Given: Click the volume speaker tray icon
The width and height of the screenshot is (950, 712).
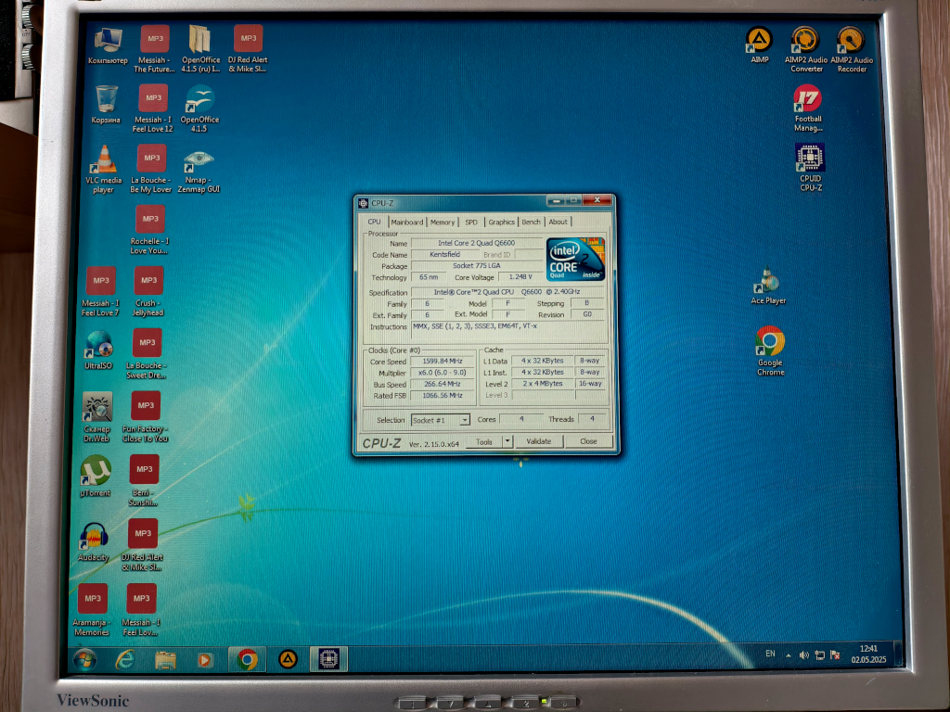Looking at the screenshot, I should point(804,655).
